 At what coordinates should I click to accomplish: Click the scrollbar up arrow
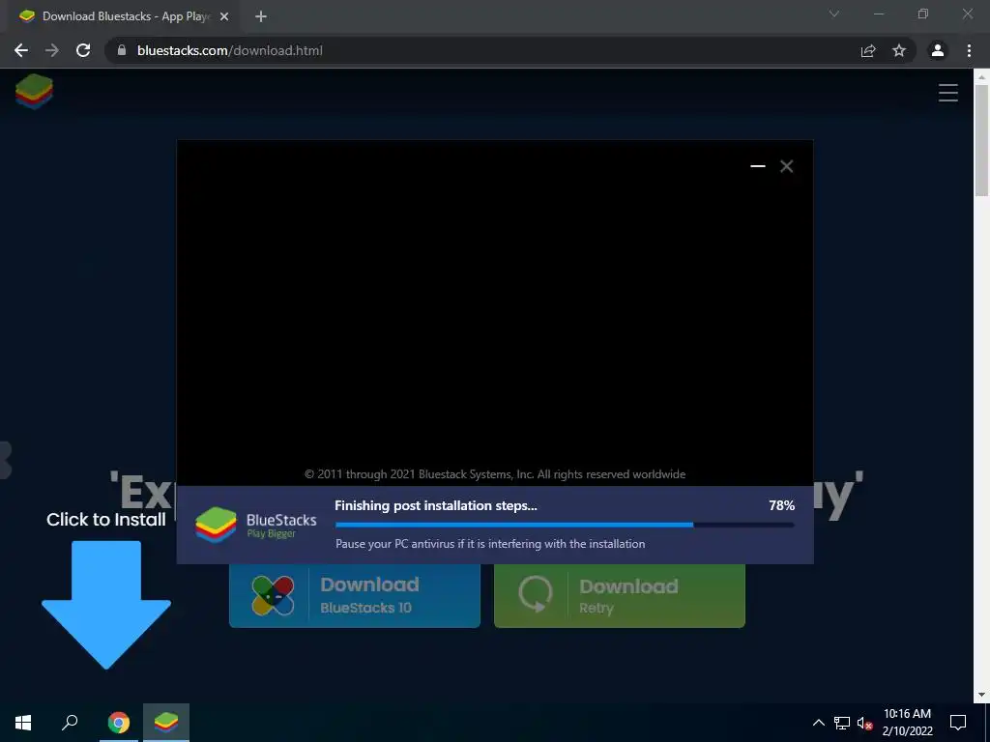[981, 77]
